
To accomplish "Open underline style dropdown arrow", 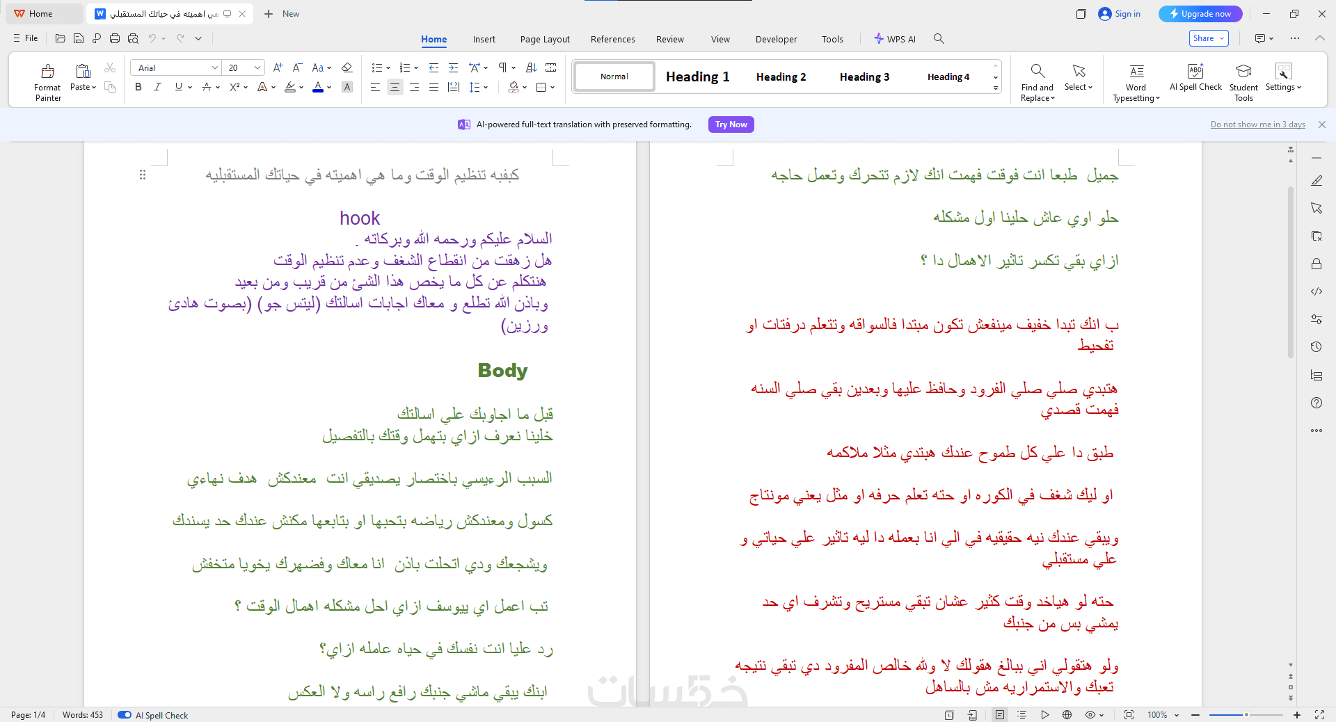I will pyautogui.click(x=189, y=88).
